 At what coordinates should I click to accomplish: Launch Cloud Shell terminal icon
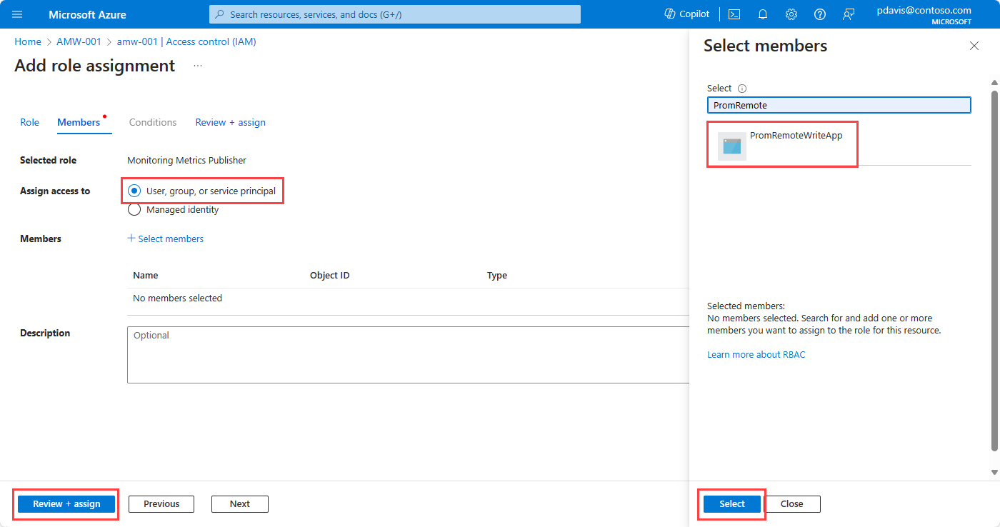tap(734, 14)
